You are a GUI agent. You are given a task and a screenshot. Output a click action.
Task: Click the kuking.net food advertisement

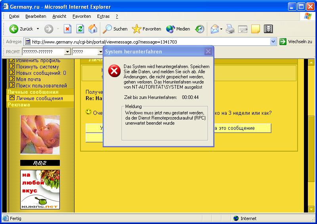coord(40,190)
